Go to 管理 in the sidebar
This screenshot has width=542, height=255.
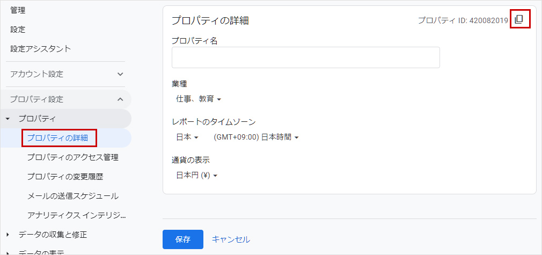coord(18,10)
